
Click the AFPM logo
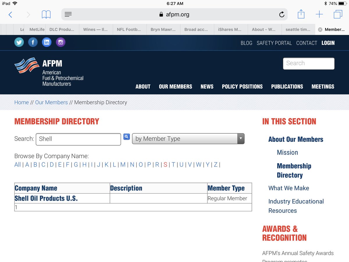[x=49, y=72]
